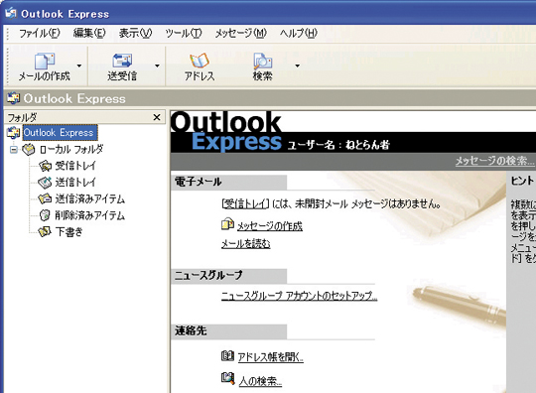This screenshot has height=393, width=536.
Task: Click the 送受信 send/receive toolbar icon
Action: 122,61
